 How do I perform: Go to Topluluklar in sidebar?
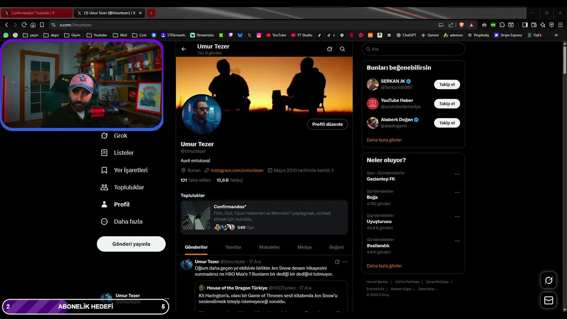(123, 187)
